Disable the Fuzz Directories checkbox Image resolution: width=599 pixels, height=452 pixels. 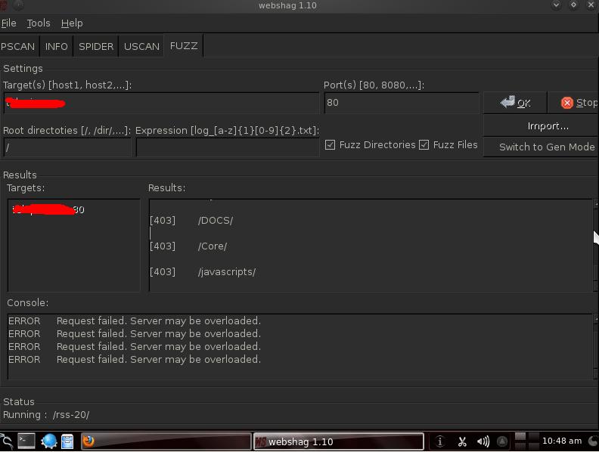pyautogui.click(x=331, y=145)
